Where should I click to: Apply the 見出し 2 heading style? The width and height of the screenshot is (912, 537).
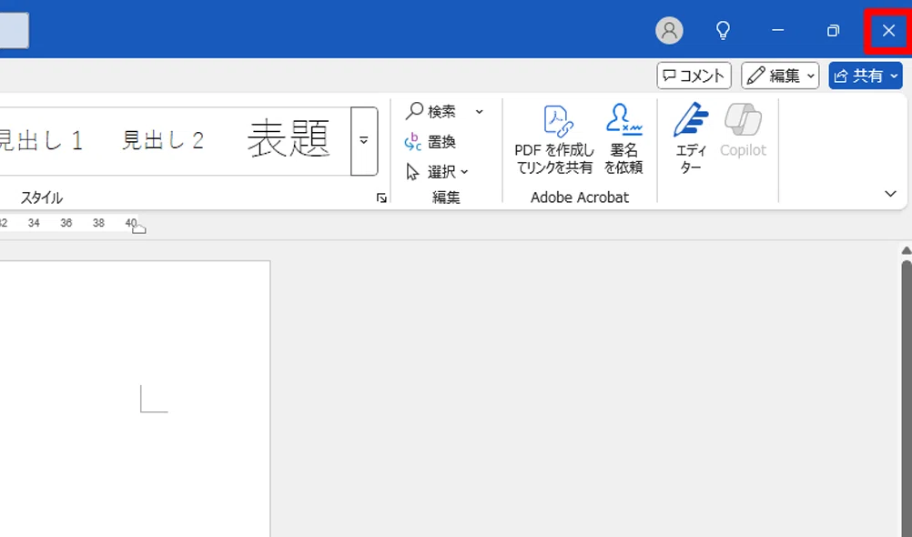point(163,140)
